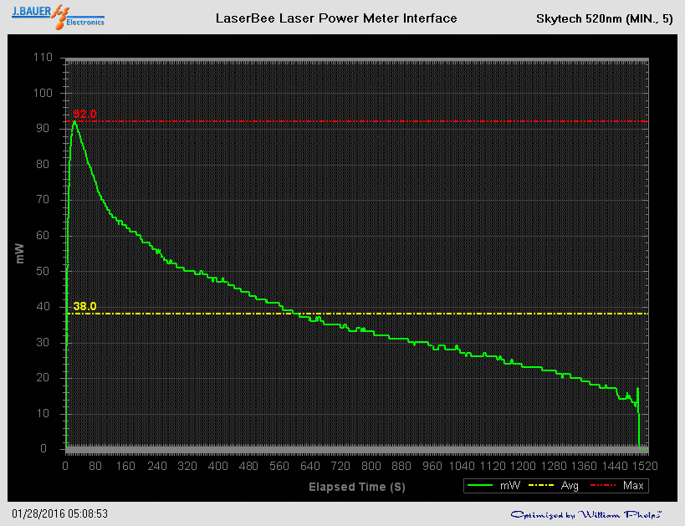
Task: Click the 01/28/2016 timestamp at bottom left
Action: (x=60, y=513)
